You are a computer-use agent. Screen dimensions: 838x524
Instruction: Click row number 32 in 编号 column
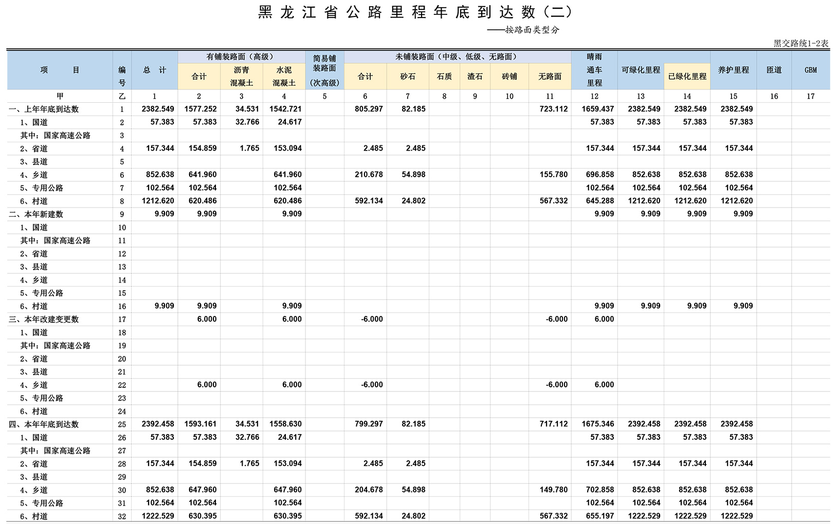(x=122, y=517)
